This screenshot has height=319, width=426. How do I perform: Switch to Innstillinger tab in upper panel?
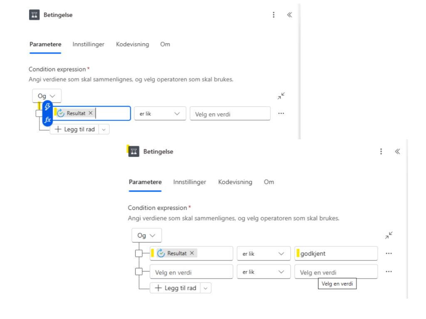tap(88, 44)
